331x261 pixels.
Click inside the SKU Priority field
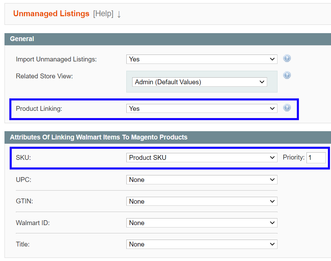316,157
